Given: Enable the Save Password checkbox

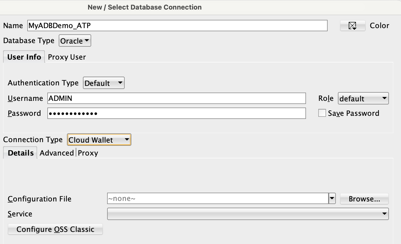Looking at the screenshot, I should pyautogui.click(x=322, y=113).
